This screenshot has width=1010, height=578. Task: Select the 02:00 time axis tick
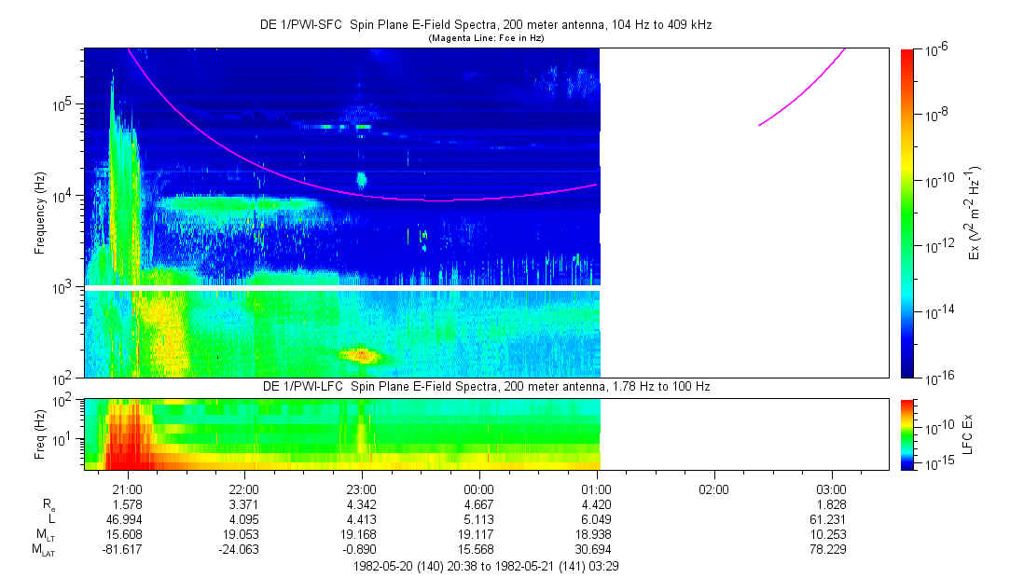[x=714, y=489]
